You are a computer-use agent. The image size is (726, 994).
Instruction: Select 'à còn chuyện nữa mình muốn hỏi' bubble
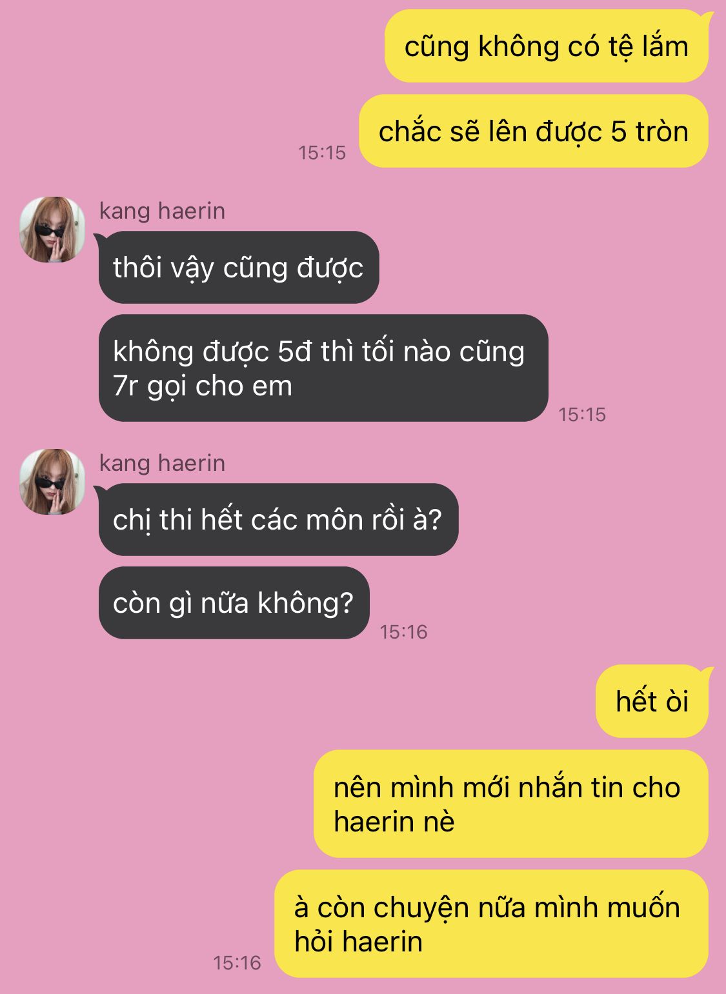(492, 924)
